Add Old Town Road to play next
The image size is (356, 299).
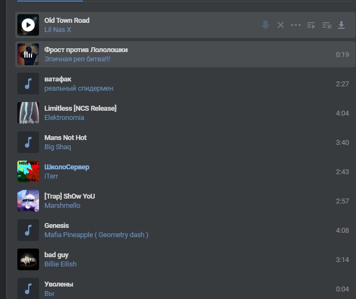coord(311,26)
